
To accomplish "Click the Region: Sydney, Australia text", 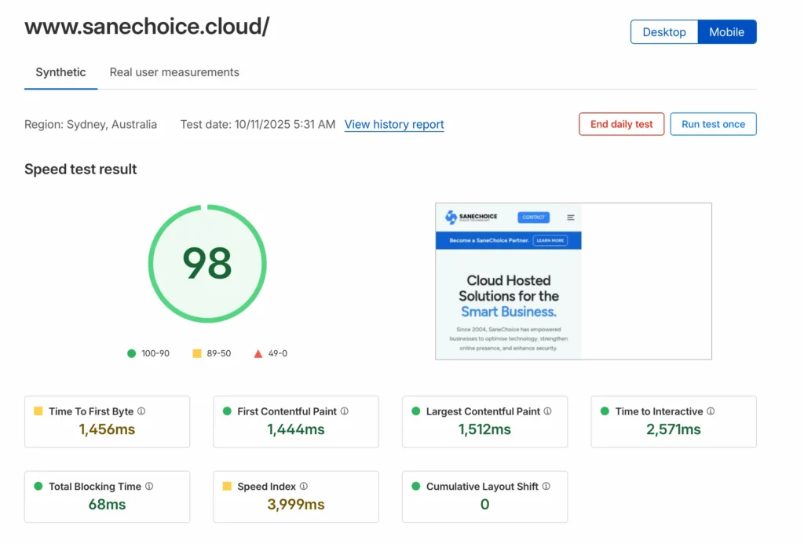I will coord(91,125).
